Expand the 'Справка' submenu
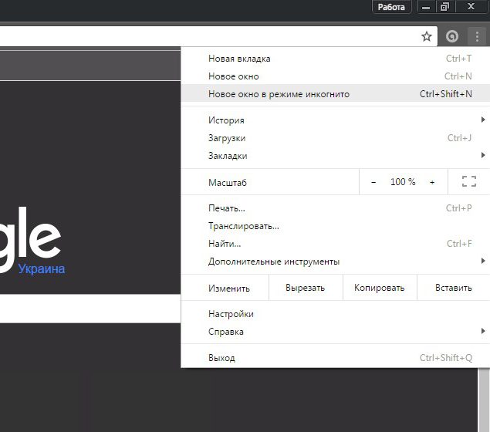The image size is (490, 432). [336, 332]
